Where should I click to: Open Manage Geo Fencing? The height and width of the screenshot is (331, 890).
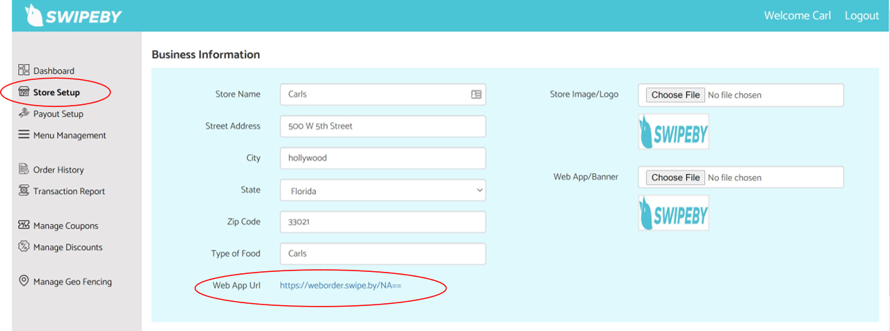72,282
